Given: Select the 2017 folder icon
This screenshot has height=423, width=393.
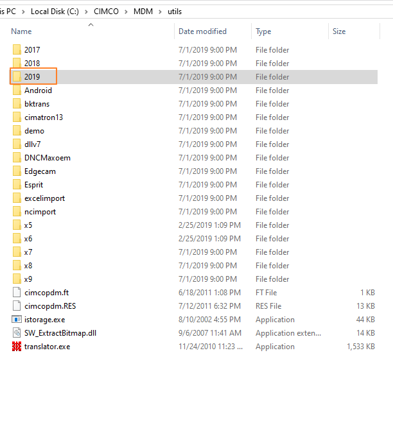Looking at the screenshot, I should click(17, 49).
